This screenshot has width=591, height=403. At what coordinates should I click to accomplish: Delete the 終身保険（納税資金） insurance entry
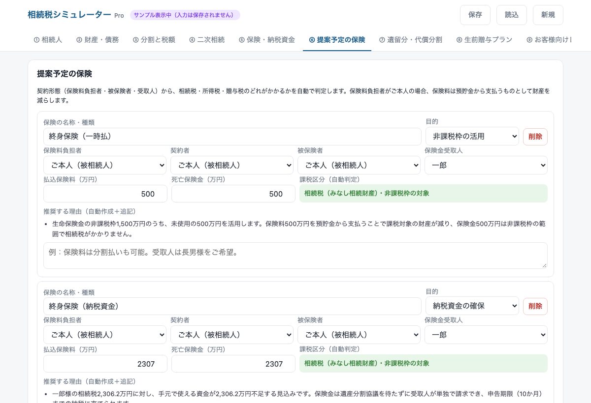click(x=535, y=306)
